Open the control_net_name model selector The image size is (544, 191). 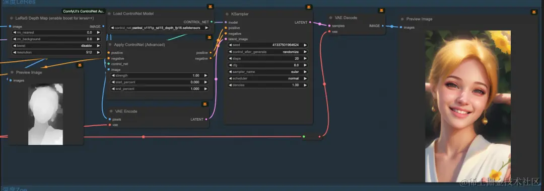point(160,28)
